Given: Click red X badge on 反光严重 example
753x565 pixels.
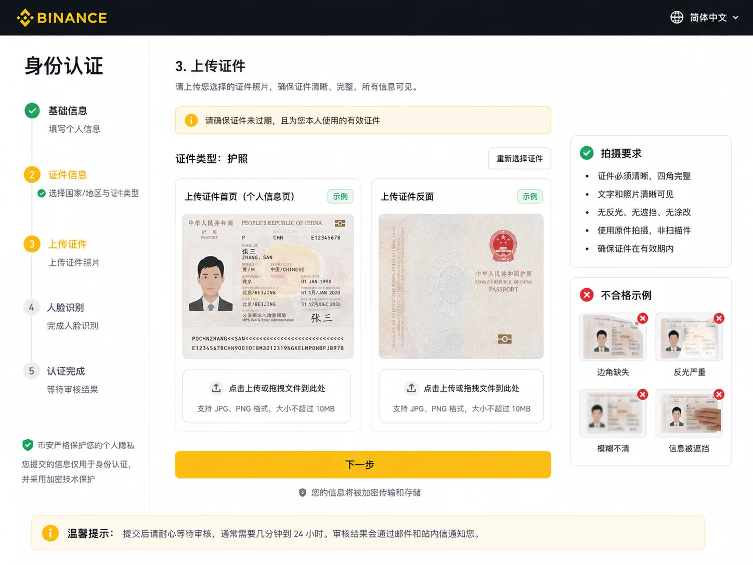Looking at the screenshot, I should 719,318.
